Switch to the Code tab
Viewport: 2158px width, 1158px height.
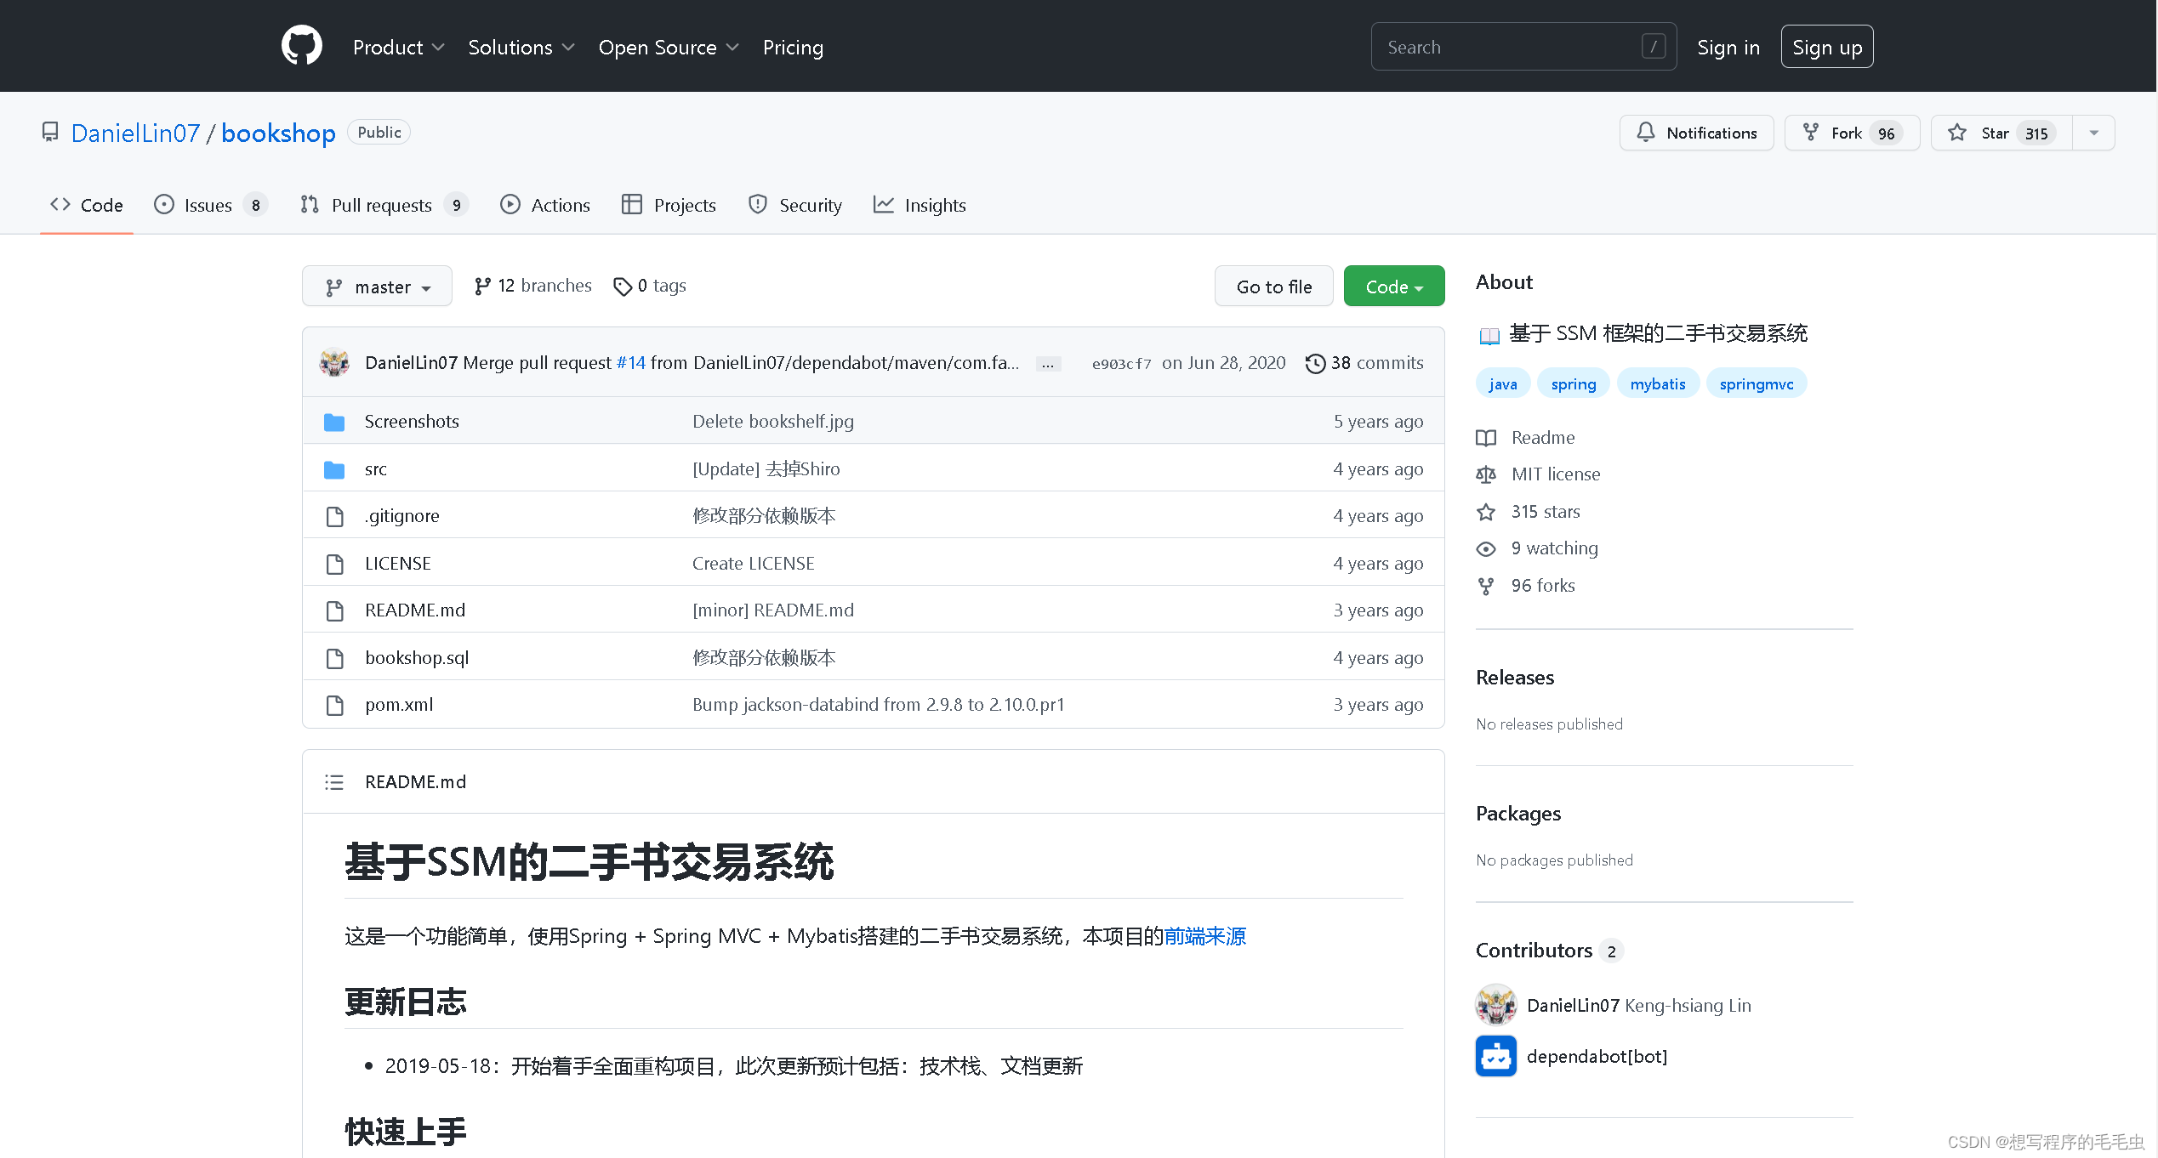tap(87, 205)
